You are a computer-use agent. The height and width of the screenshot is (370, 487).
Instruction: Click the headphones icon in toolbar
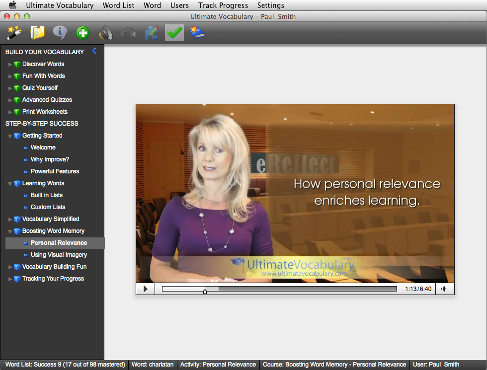(129, 33)
